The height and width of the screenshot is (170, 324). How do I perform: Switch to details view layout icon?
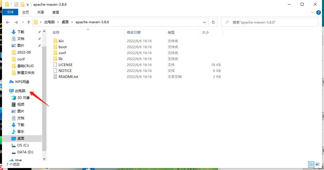coord(311,164)
